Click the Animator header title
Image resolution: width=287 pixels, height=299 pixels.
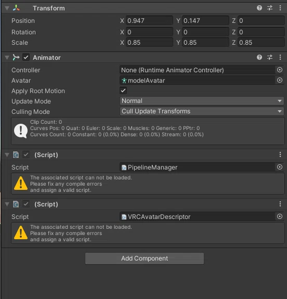[x=47, y=58]
